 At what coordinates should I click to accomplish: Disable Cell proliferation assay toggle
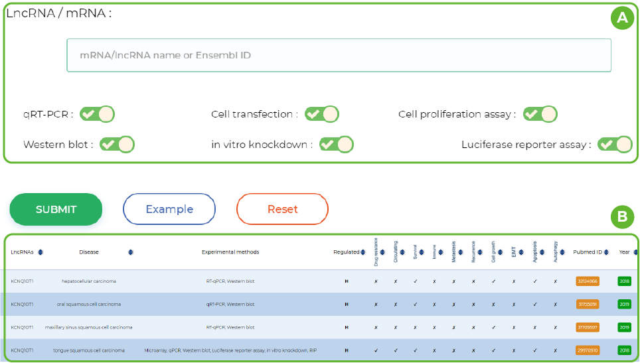[540, 114]
